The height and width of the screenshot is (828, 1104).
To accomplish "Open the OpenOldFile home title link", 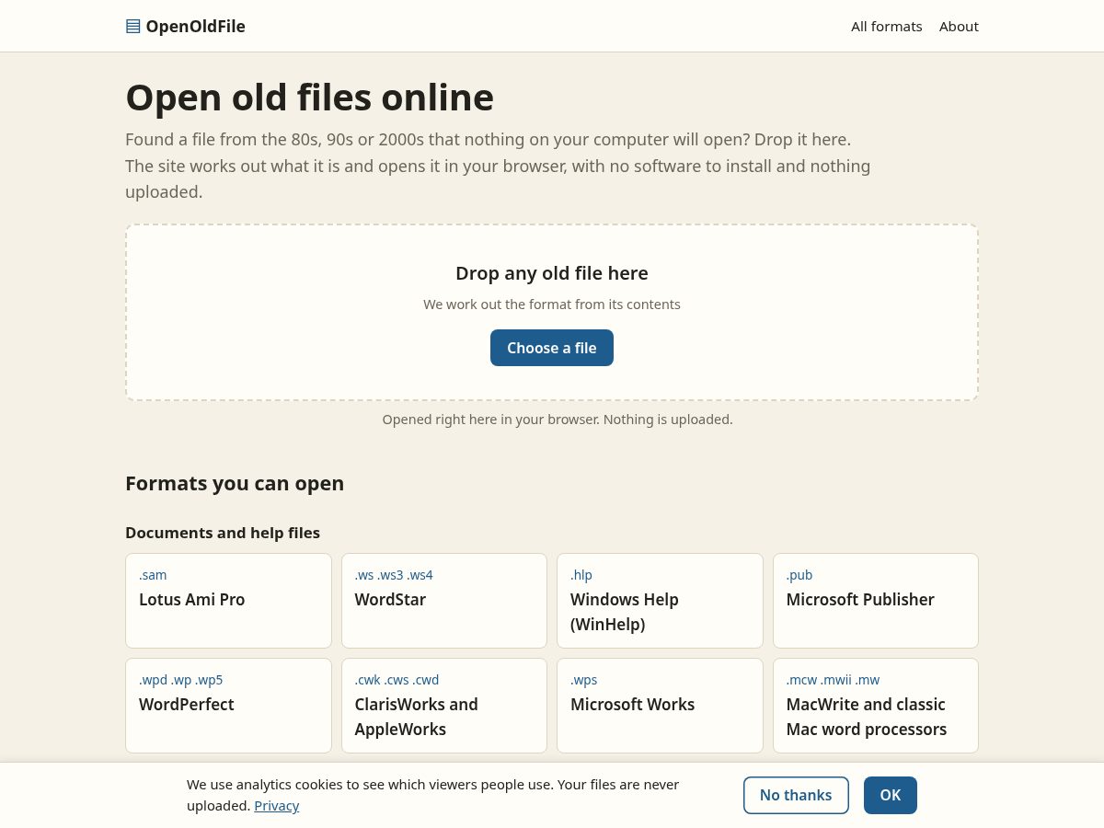I will 186,26.
